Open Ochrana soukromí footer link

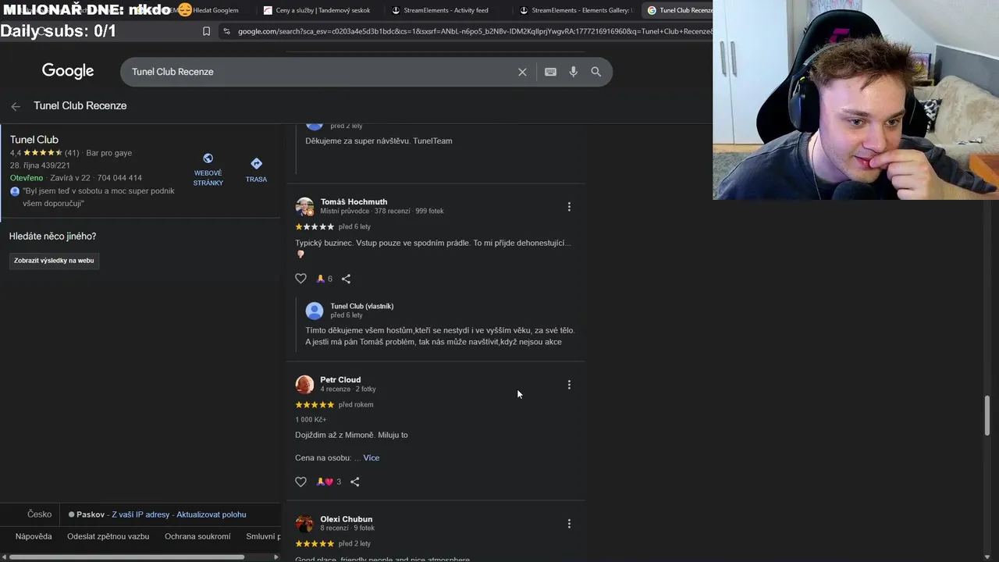(x=197, y=536)
